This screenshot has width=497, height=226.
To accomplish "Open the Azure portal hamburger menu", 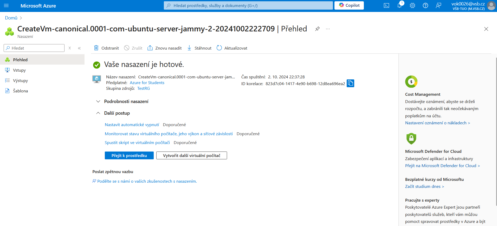I will 6,5.
